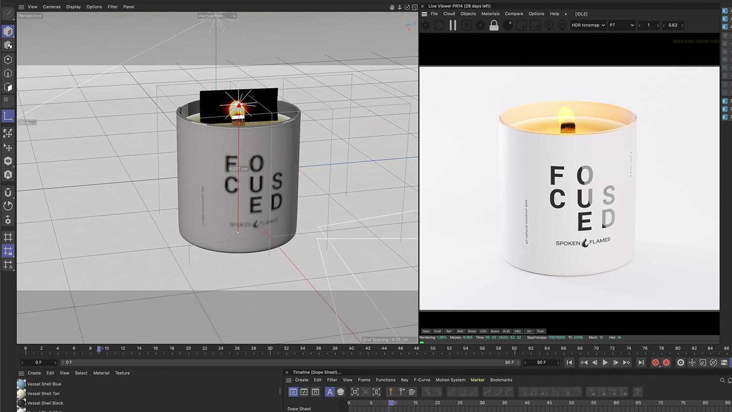The width and height of the screenshot is (732, 412).
Task: Select the Noise render pass tab
Action: pos(495,331)
